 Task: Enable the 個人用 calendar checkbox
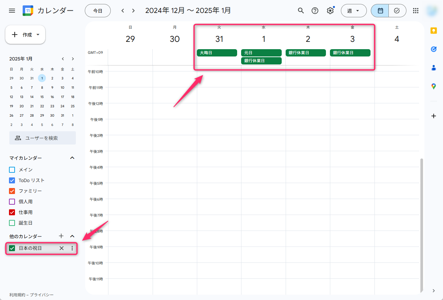pos(12,201)
